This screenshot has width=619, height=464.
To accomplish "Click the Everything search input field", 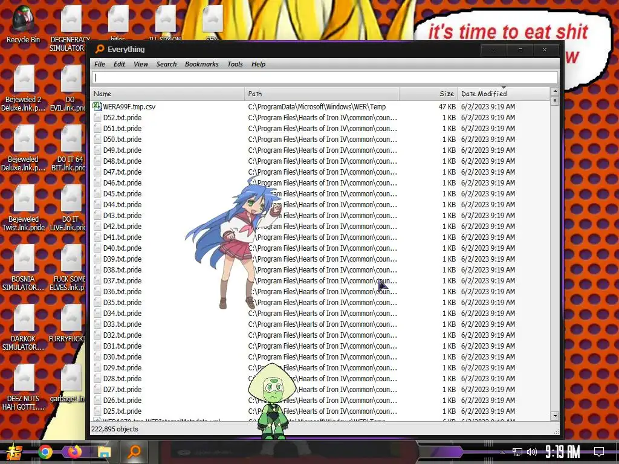I will 325,77.
